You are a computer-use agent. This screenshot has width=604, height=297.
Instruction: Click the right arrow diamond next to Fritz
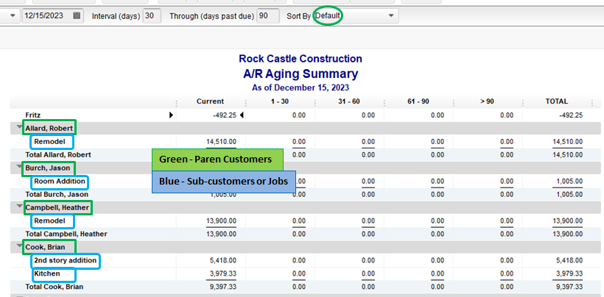(x=172, y=115)
